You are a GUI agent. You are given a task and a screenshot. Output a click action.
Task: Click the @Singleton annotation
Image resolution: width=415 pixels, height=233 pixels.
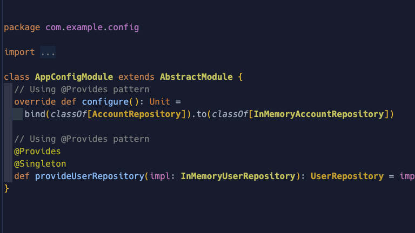[40, 164]
